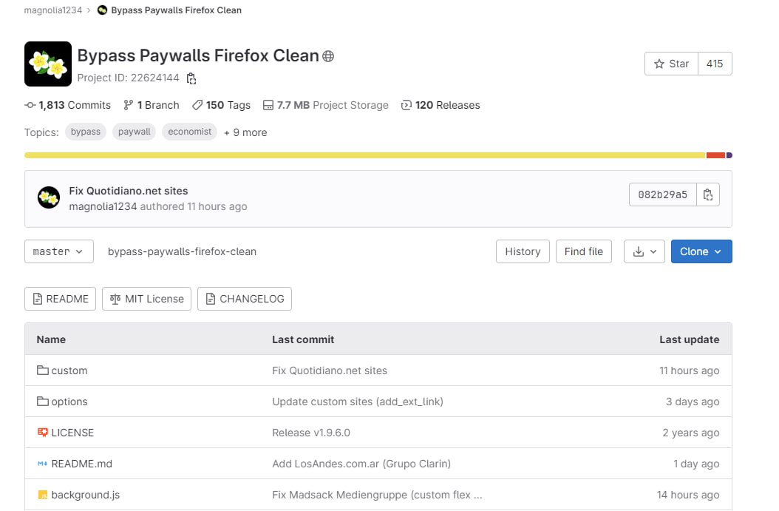Open the CHANGELOG tab

point(245,299)
